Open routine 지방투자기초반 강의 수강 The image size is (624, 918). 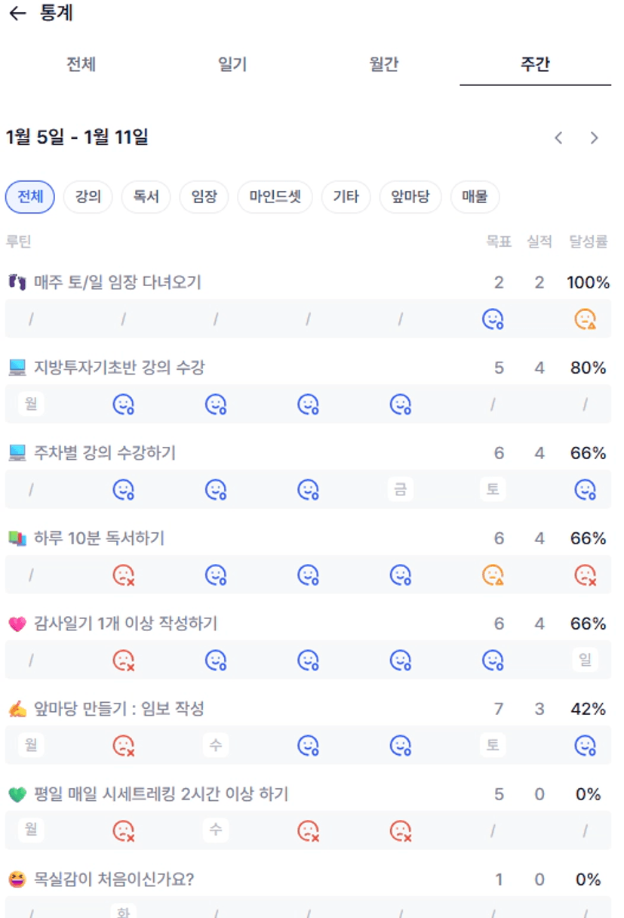coord(119,368)
